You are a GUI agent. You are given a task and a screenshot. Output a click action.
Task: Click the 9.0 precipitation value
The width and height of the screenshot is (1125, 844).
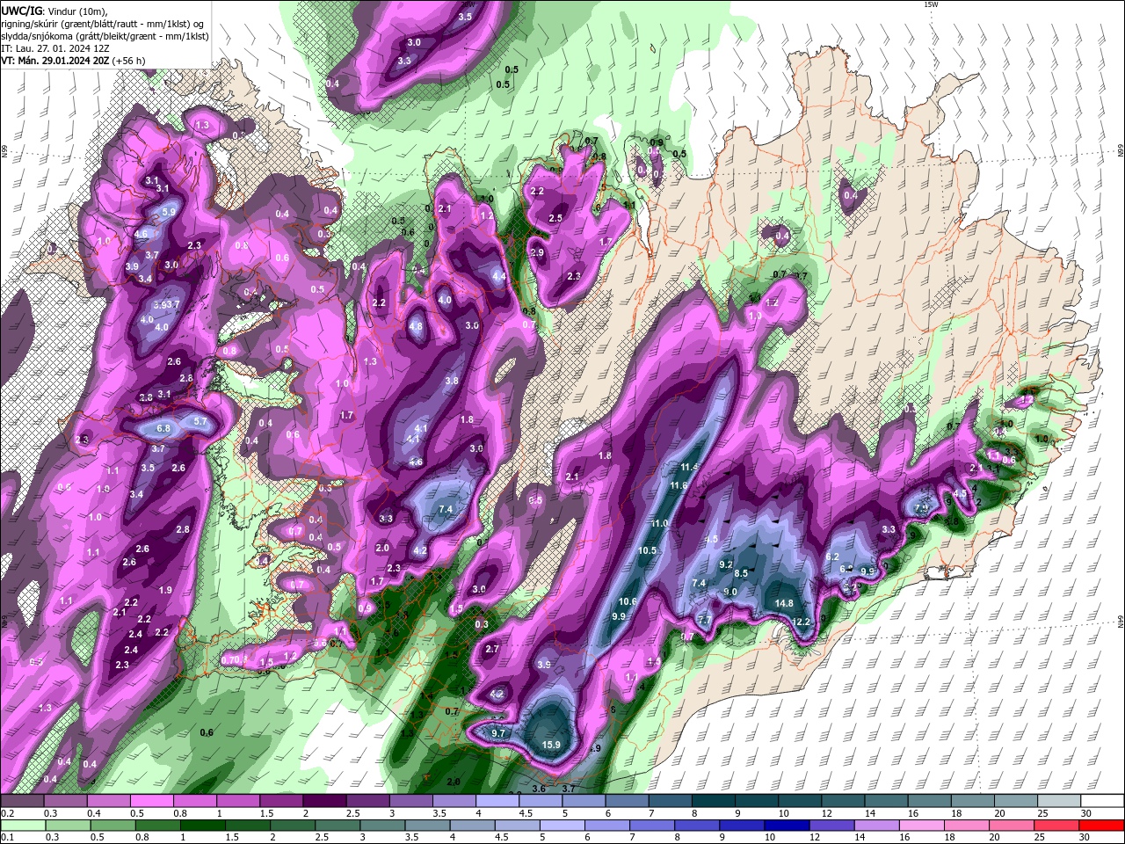(x=730, y=592)
